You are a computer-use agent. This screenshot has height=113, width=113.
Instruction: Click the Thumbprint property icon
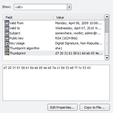tap(7, 53)
